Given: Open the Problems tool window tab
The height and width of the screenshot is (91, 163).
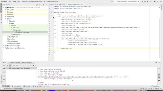Looking at the screenshot, I should (x=16, y=86).
